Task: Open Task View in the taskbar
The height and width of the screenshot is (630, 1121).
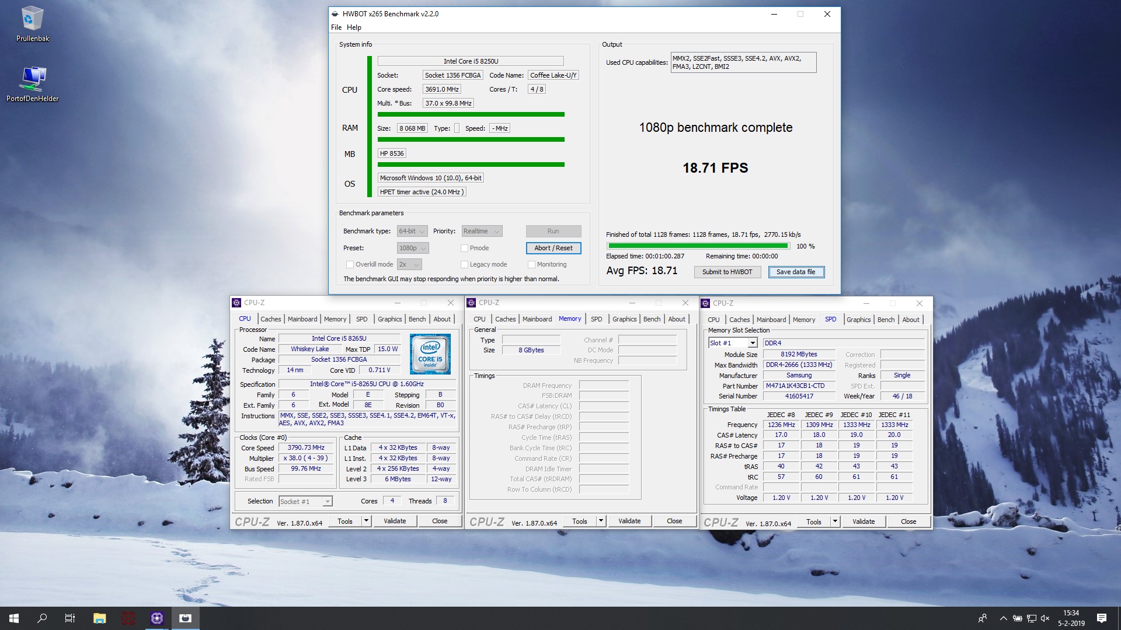Action: [x=70, y=618]
